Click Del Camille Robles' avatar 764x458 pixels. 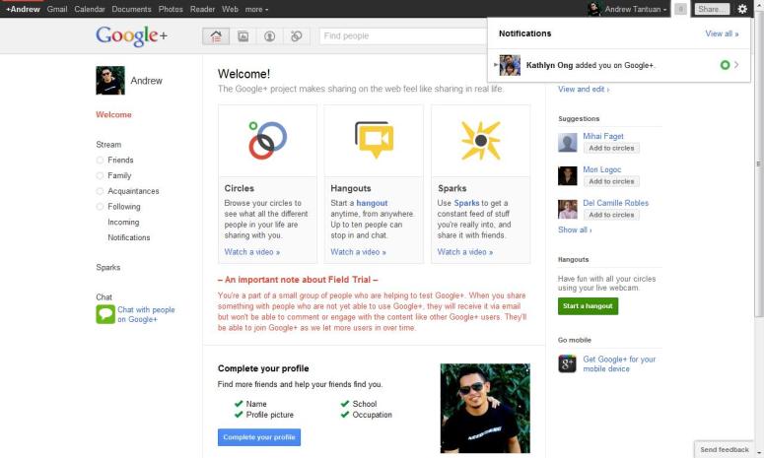567,209
